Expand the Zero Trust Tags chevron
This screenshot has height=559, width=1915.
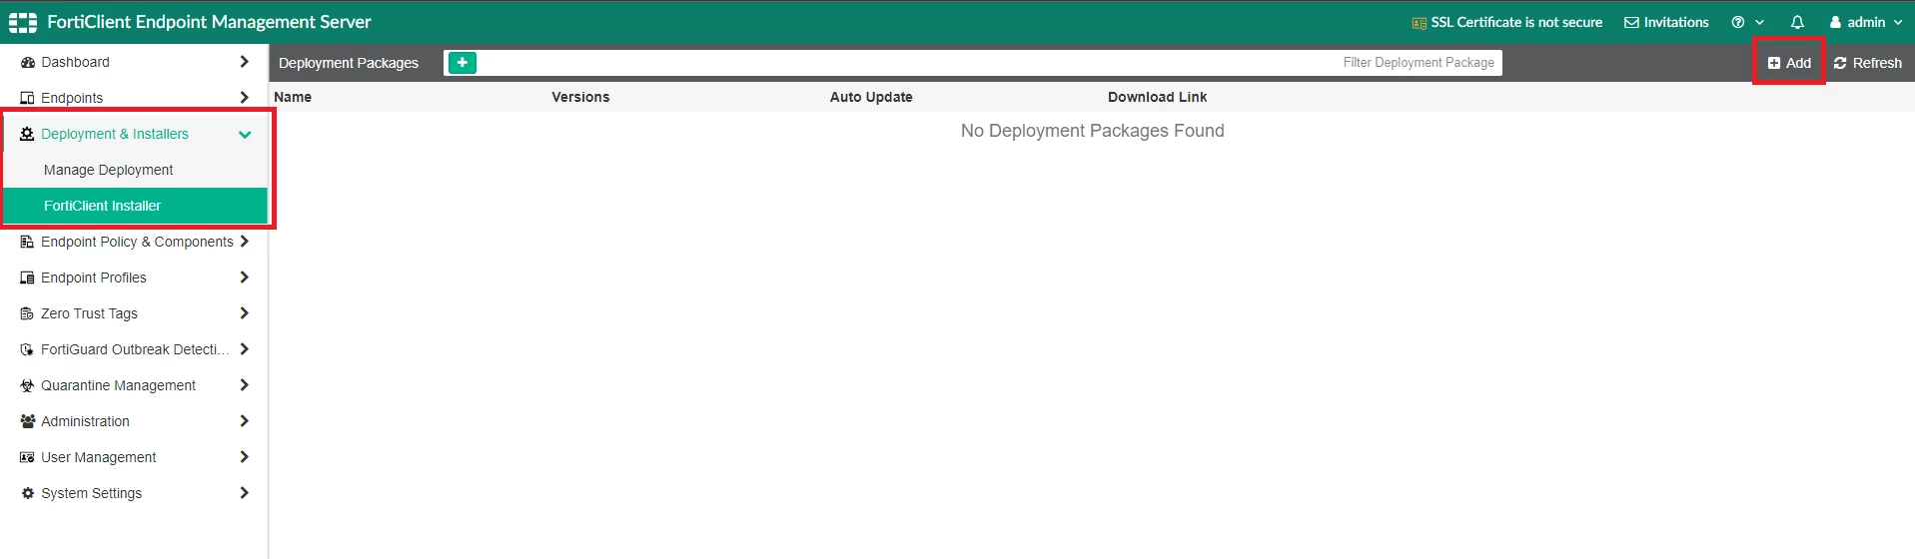[244, 313]
